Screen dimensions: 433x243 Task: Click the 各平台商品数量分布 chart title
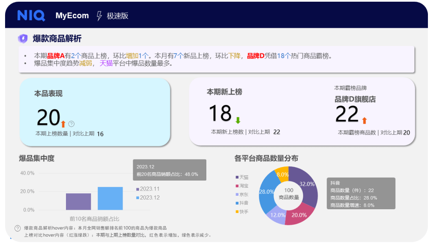pyautogui.click(x=266, y=159)
